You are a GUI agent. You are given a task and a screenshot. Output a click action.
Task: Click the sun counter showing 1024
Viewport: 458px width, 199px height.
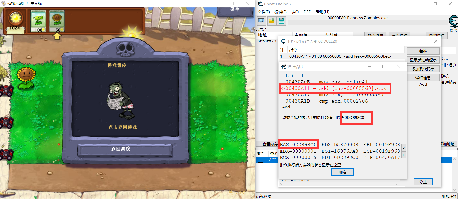pos(15,22)
